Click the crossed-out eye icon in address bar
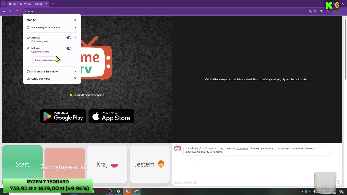The height and width of the screenshot is (195, 347). pyautogui.click(x=322, y=11)
